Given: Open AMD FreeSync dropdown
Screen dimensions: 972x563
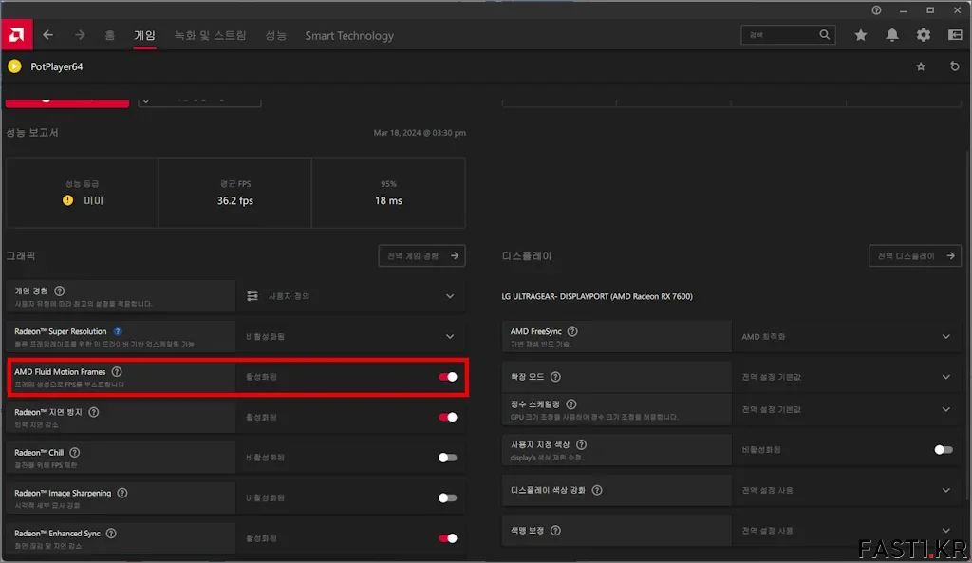Looking at the screenshot, I should pos(846,337).
